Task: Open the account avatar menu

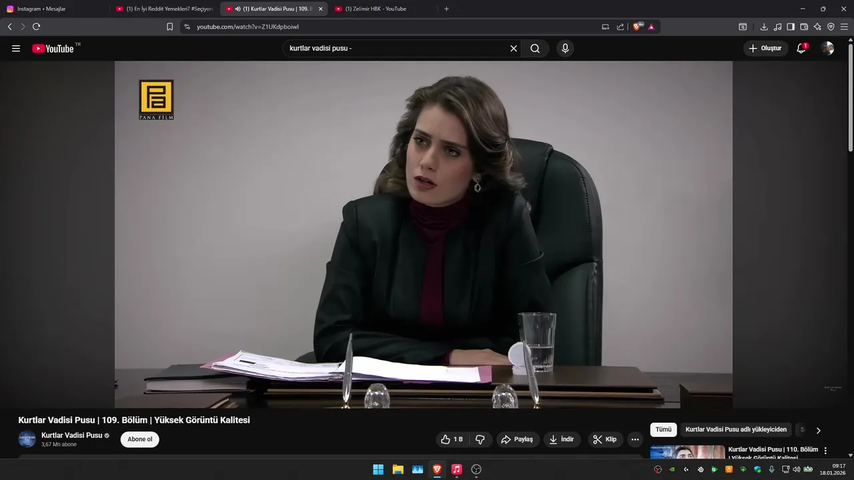Action: 827,49
